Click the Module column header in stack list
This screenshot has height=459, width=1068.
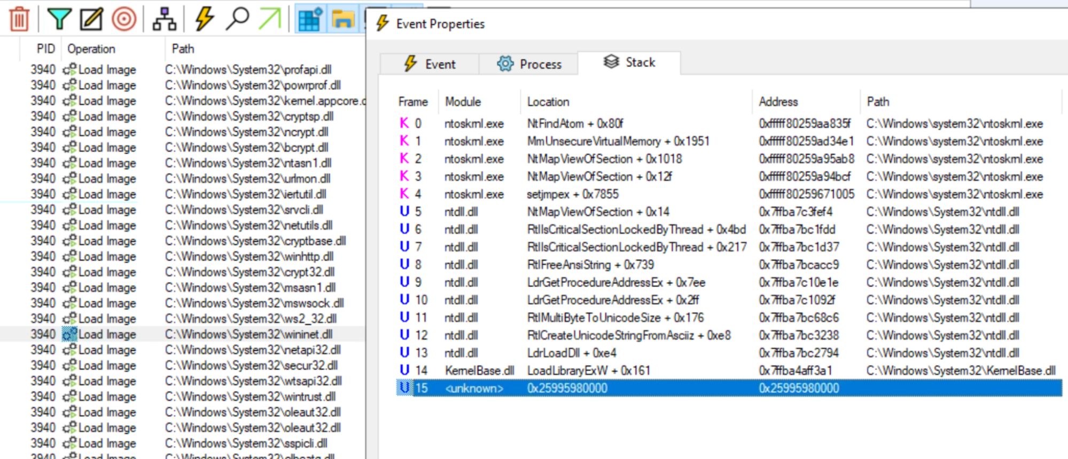pyautogui.click(x=463, y=102)
